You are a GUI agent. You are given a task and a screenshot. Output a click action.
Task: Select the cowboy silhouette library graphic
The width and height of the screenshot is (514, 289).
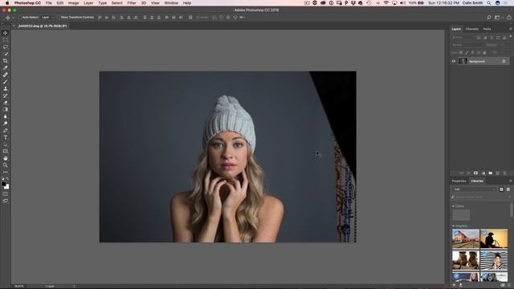pyautogui.click(x=494, y=238)
